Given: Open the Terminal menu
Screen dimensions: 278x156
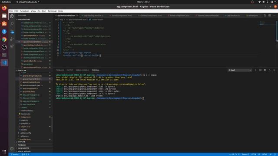Looking at the screenshot, I should 52,11.
